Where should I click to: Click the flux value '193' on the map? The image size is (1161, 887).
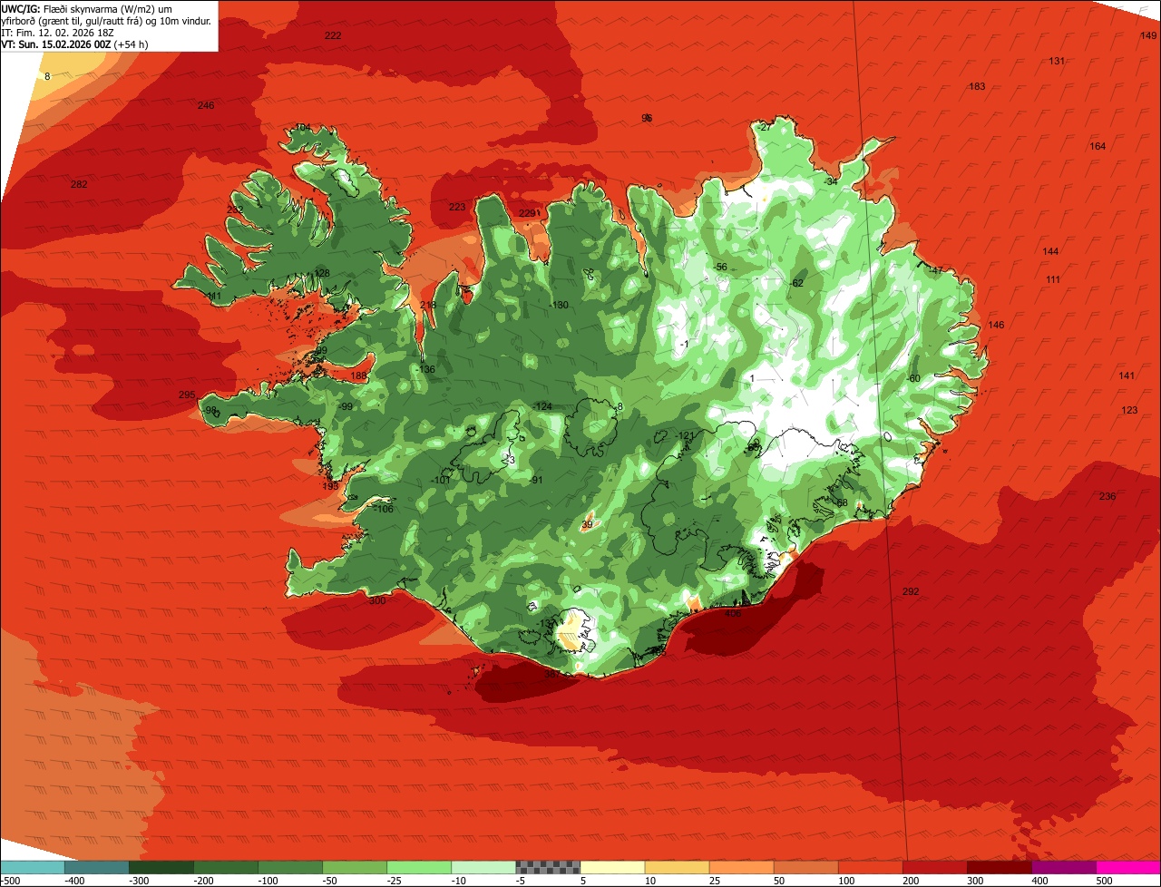(x=330, y=487)
